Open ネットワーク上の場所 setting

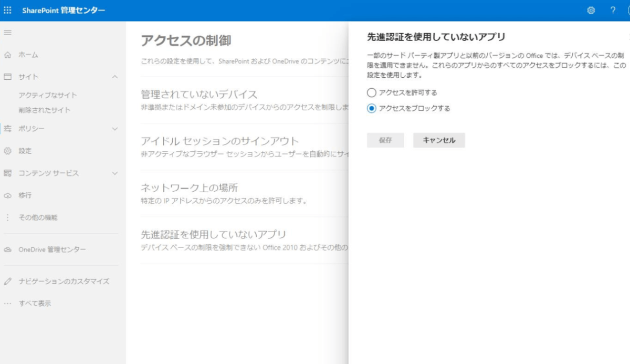[190, 188]
